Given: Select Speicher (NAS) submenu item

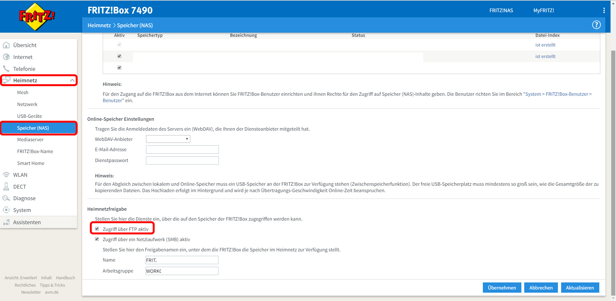Looking at the screenshot, I should [x=39, y=128].
